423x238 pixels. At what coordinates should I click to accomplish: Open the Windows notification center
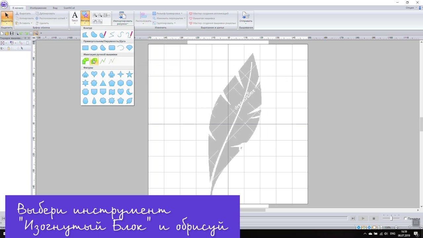pos(416,233)
